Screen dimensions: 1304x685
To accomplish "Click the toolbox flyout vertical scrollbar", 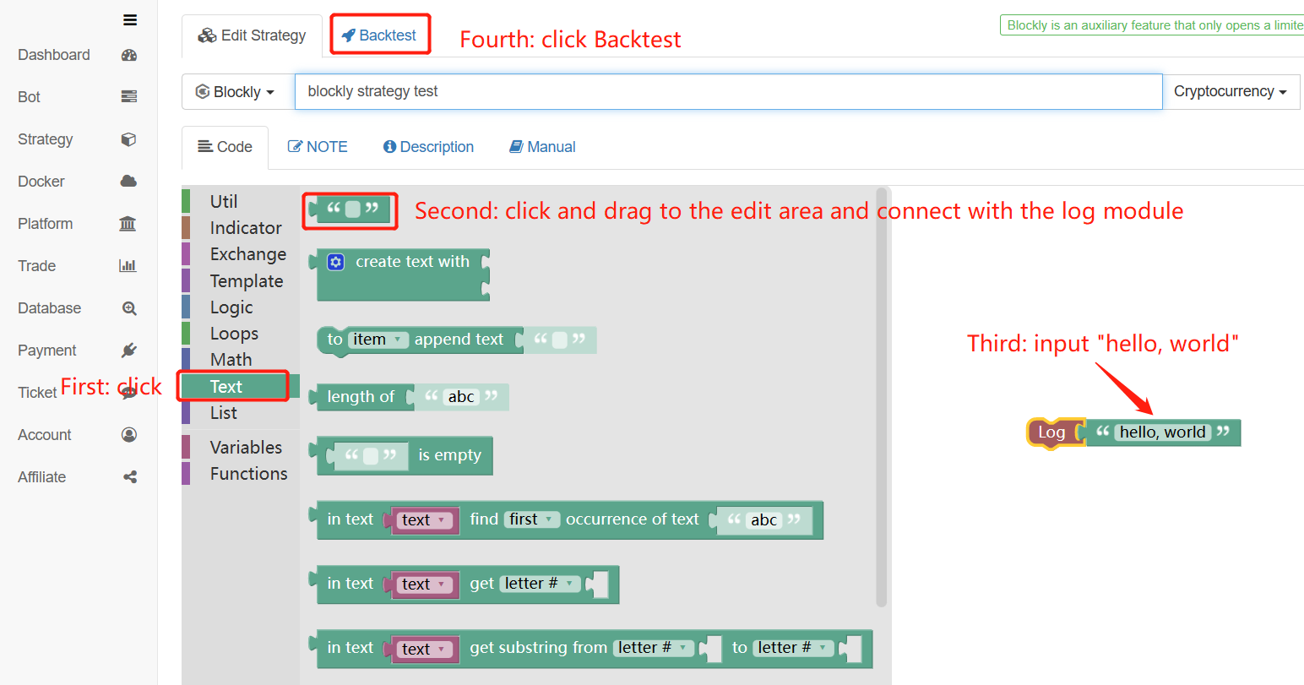I will (x=882, y=397).
